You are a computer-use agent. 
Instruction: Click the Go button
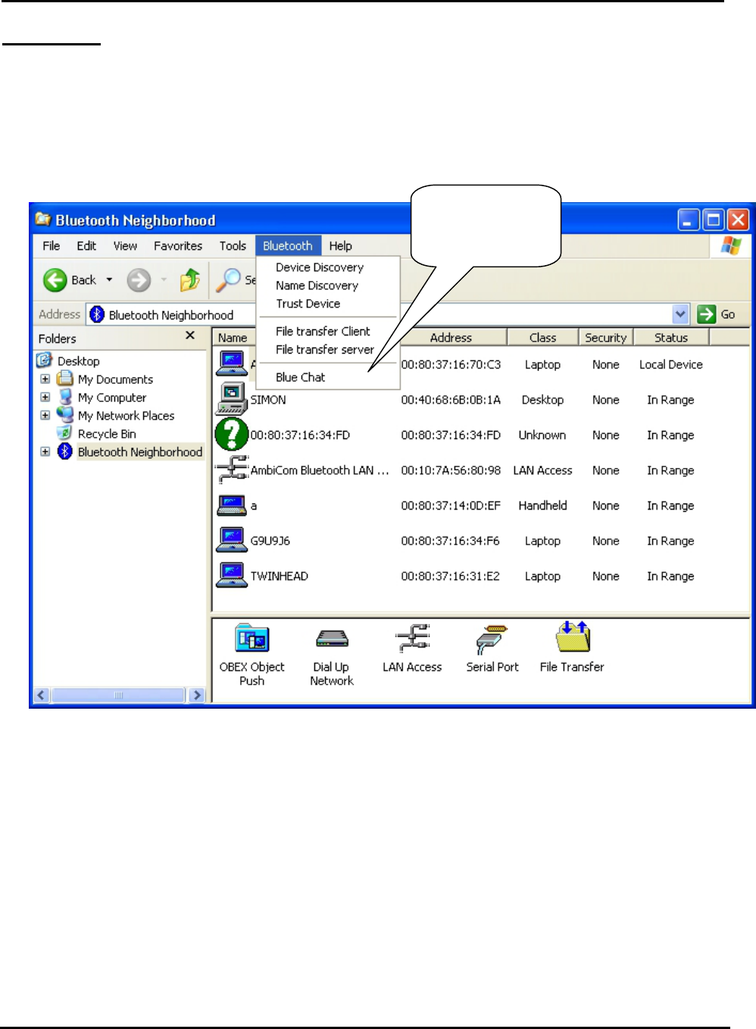tap(717, 314)
